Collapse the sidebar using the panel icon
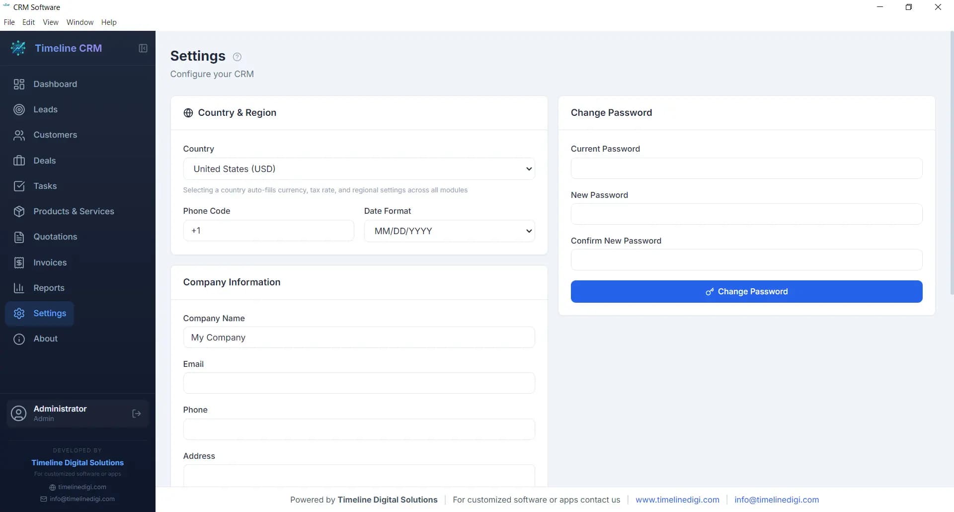 click(143, 48)
